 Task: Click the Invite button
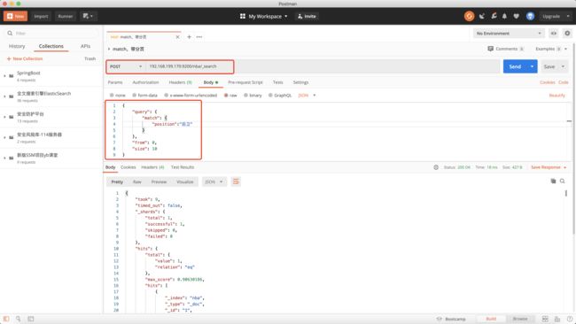coord(307,16)
